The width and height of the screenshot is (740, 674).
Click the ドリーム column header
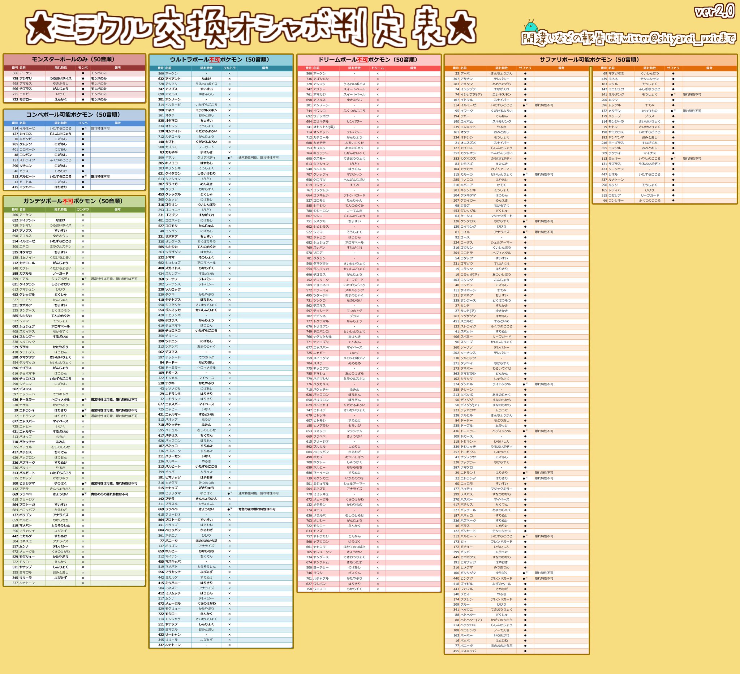point(378,68)
